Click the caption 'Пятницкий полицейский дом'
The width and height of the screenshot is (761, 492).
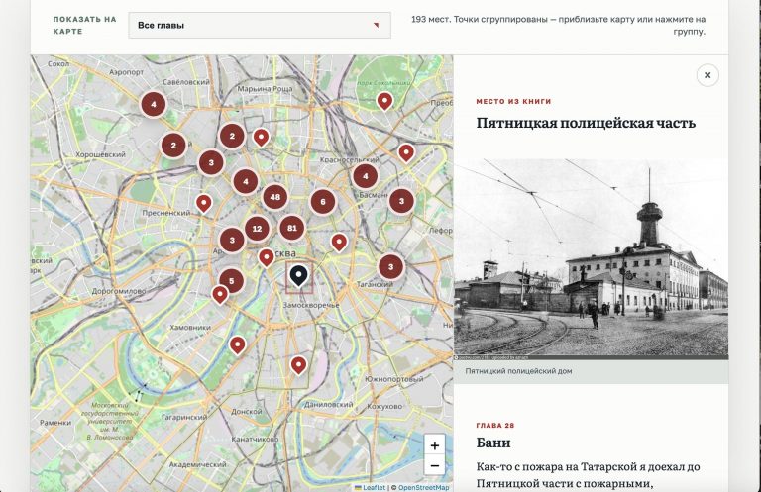pos(518,371)
